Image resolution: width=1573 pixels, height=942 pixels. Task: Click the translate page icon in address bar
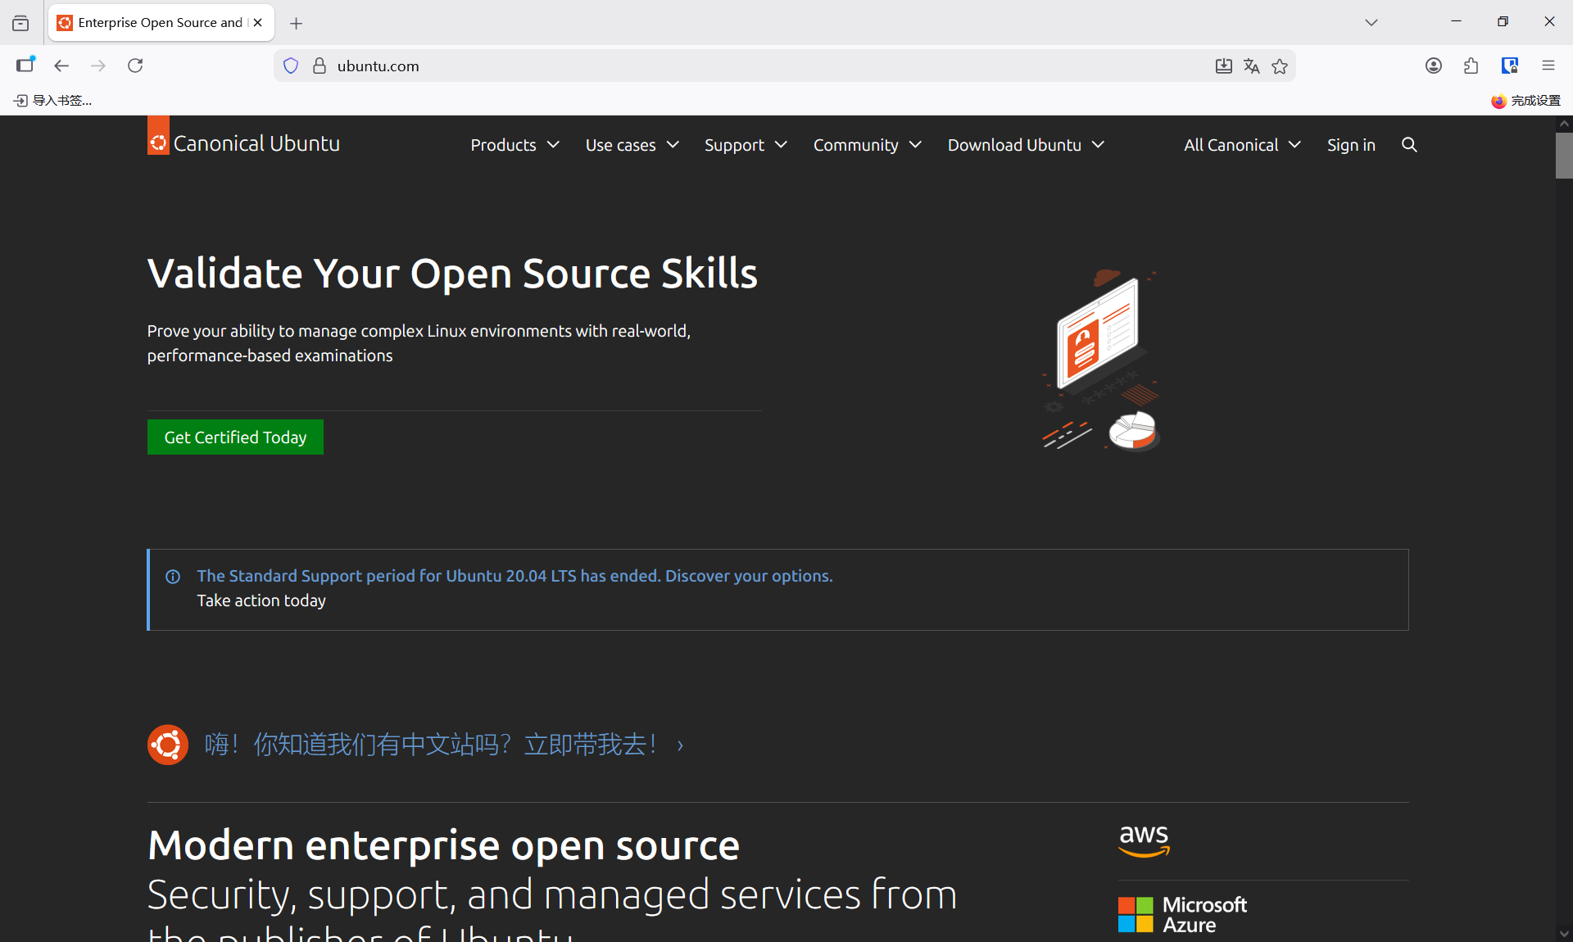[x=1251, y=66]
